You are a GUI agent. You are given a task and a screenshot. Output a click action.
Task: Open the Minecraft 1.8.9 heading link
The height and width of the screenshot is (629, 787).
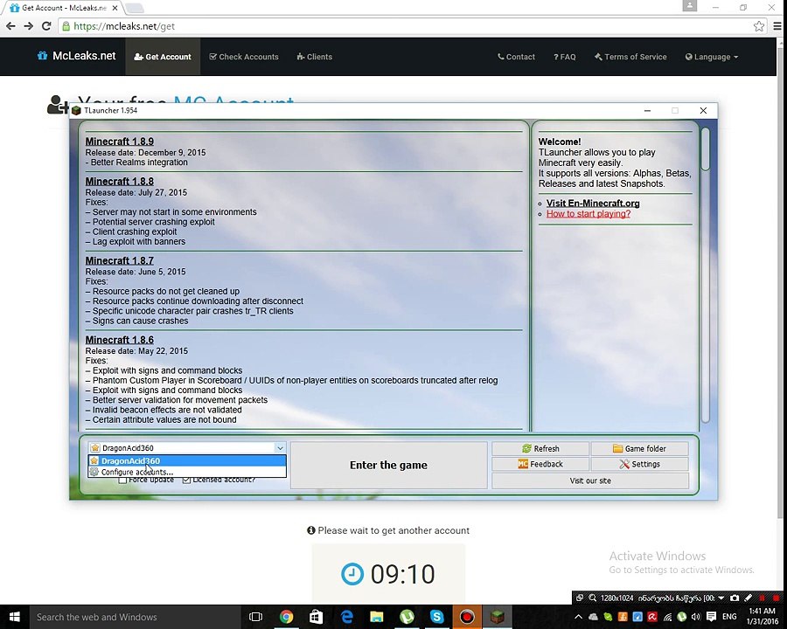[x=120, y=142]
